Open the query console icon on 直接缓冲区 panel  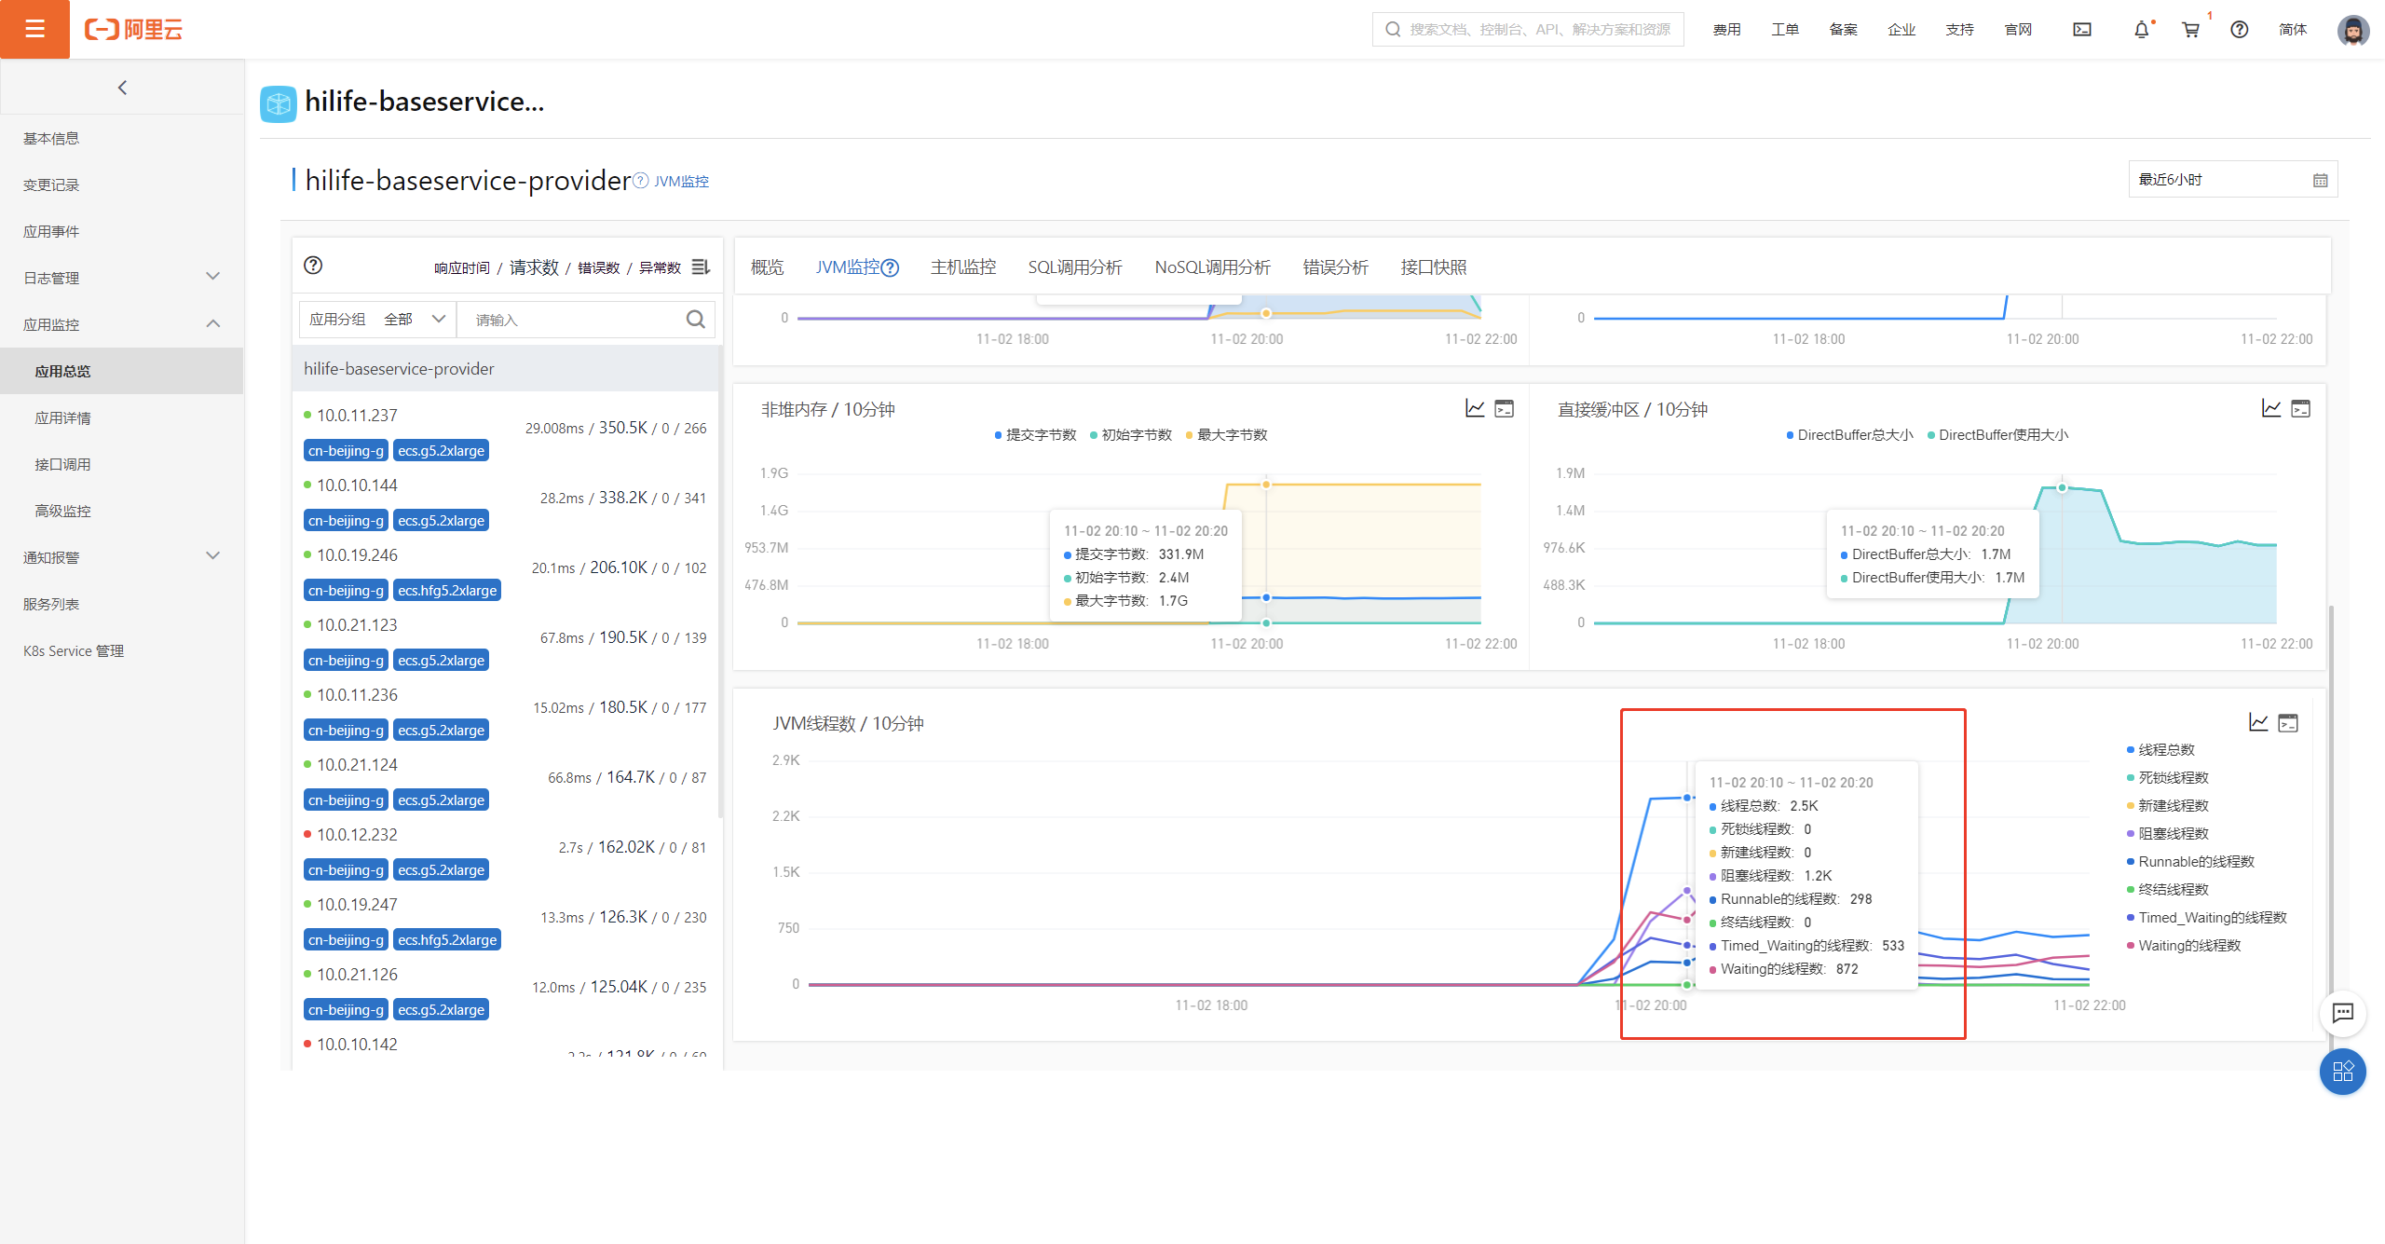[2300, 408]
